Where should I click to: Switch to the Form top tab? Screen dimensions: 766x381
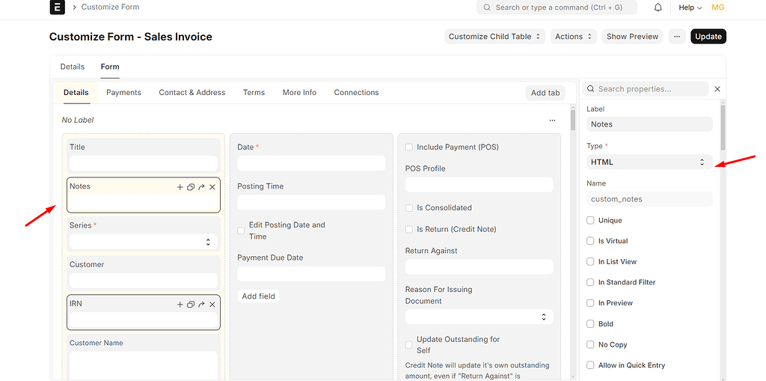click(110, 67)
